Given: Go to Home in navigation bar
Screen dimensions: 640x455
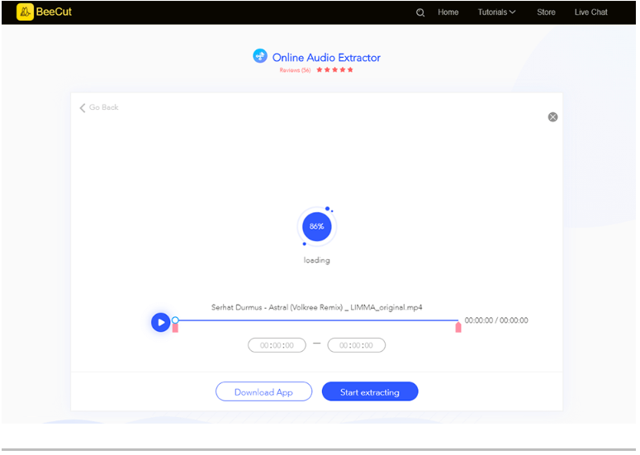Looking at the screenshot, I should (448, 12).
